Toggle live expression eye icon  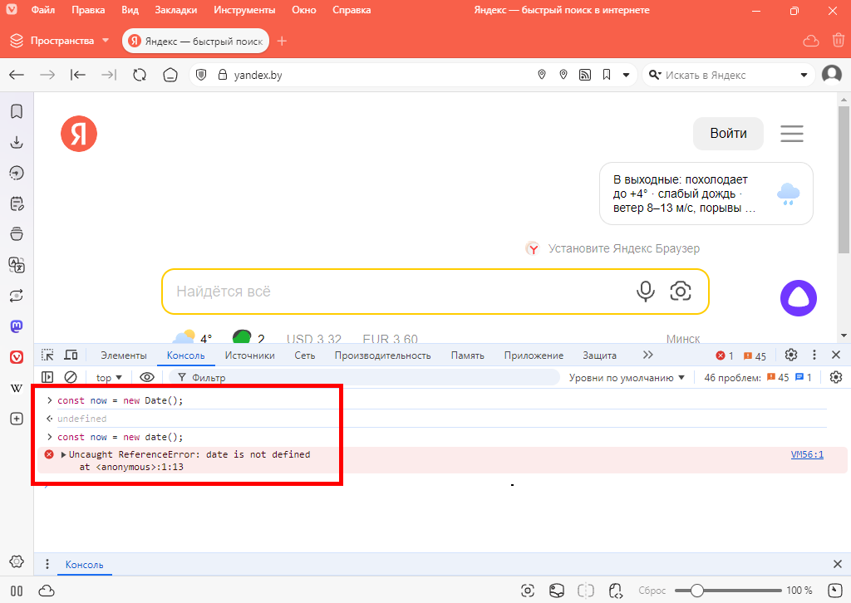[x=147, y=377]
